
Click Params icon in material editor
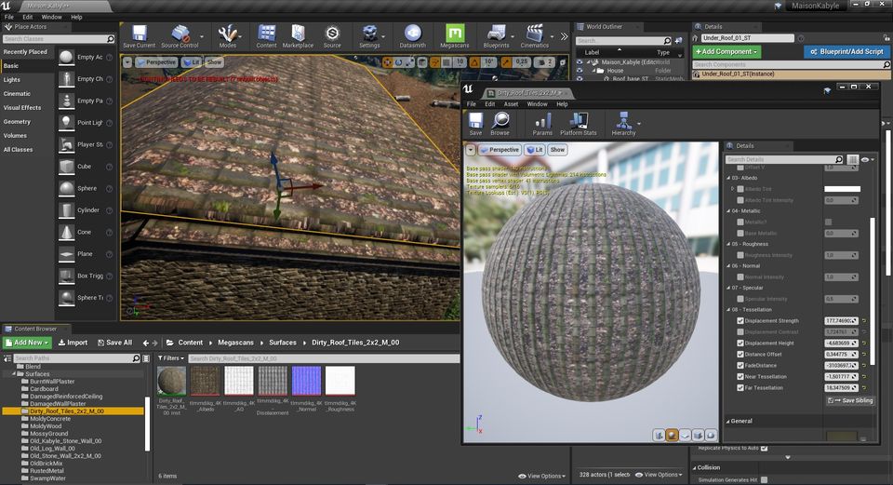click(x=542, y=124)
